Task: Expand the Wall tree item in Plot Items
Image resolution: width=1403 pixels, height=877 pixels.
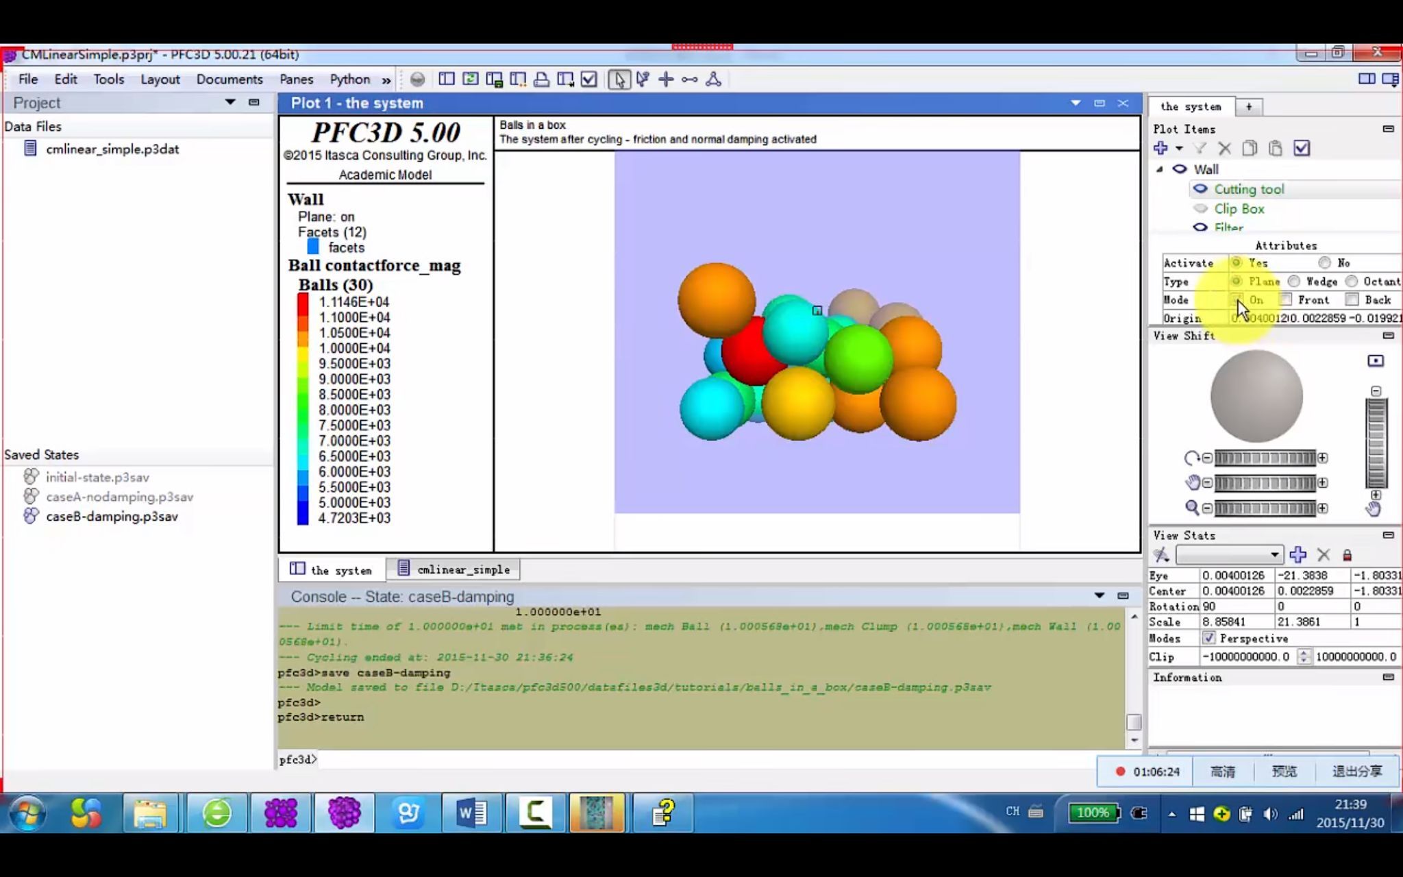Action: click(x=1158, y=169)
